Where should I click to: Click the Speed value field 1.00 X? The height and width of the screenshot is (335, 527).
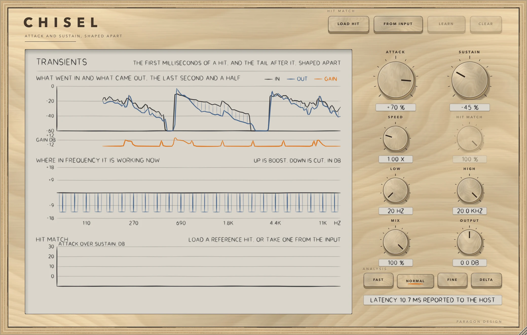coord(396,159)
